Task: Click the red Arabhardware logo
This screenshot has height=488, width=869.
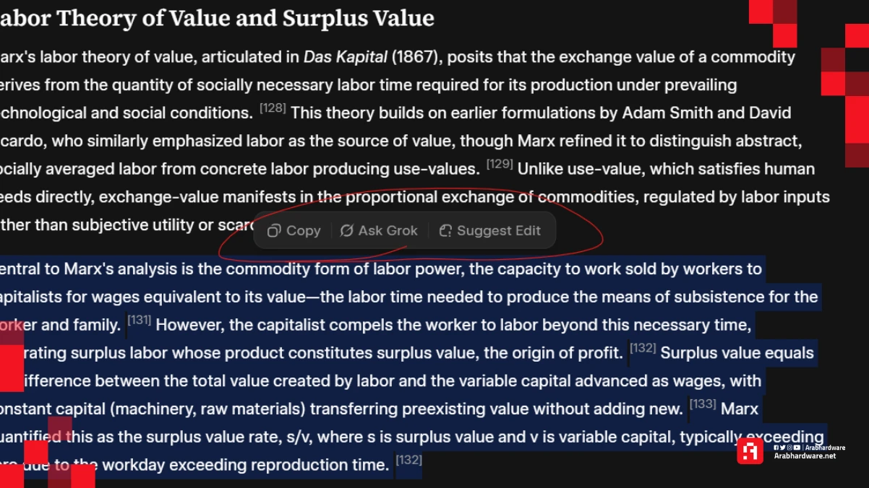Action: 750,451
